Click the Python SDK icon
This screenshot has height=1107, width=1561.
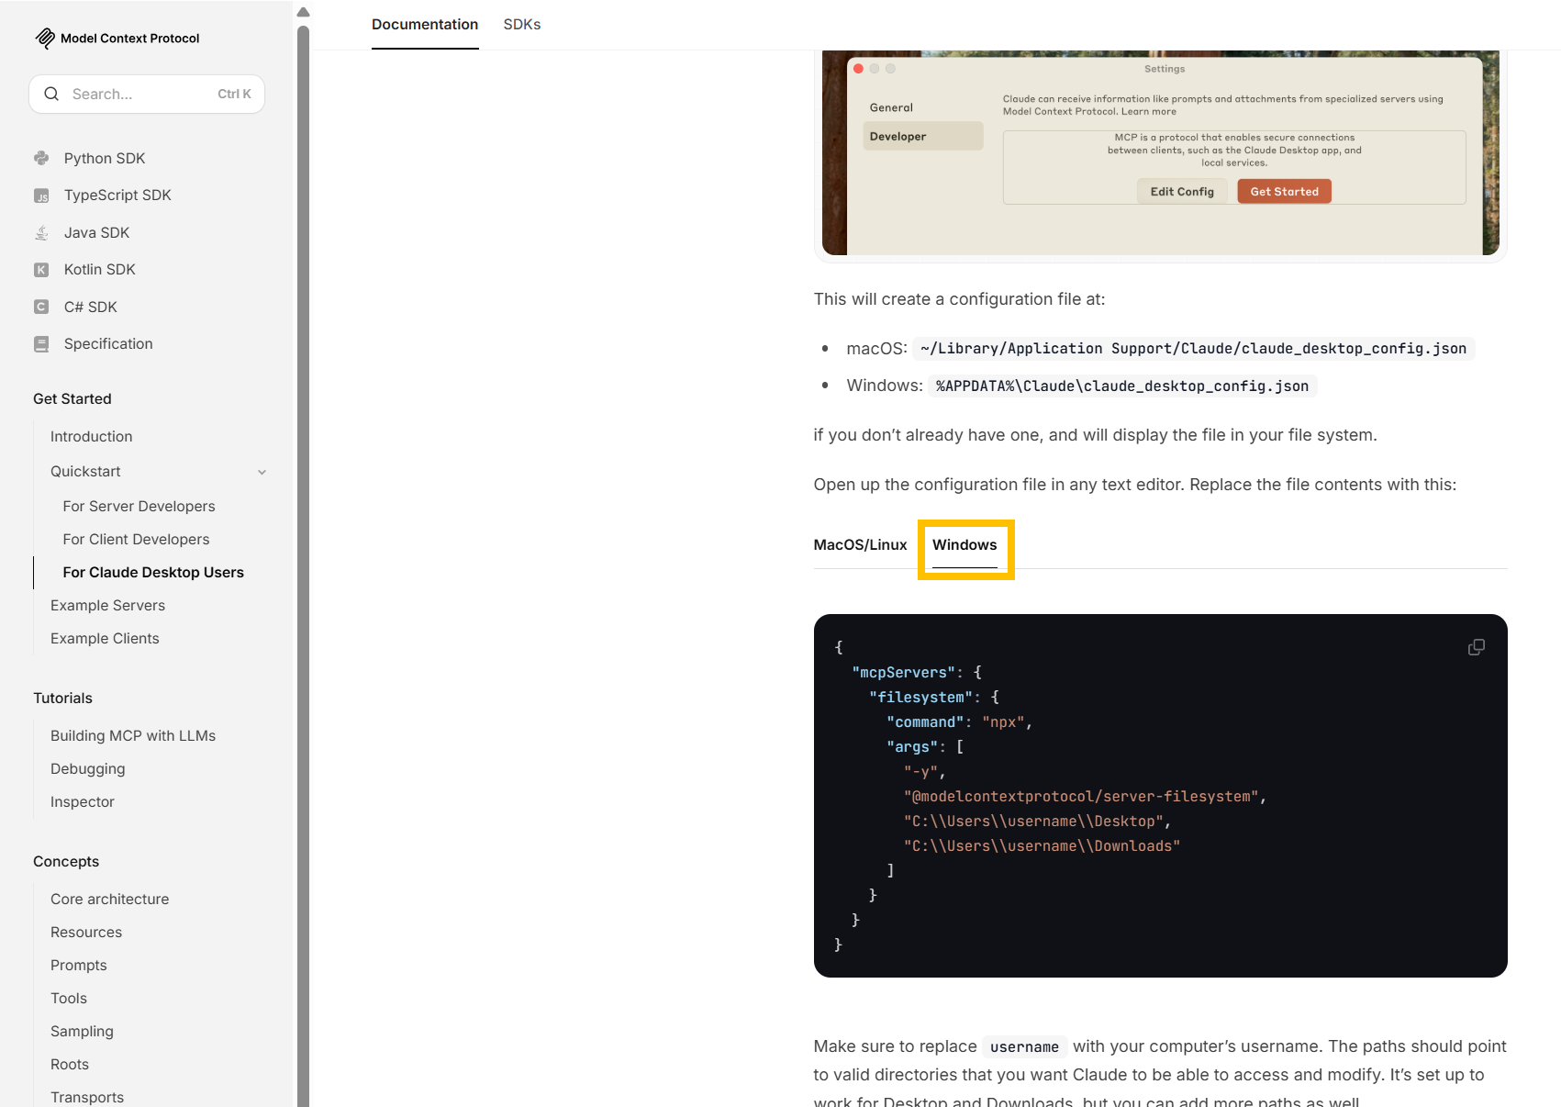tap(41, 158)
